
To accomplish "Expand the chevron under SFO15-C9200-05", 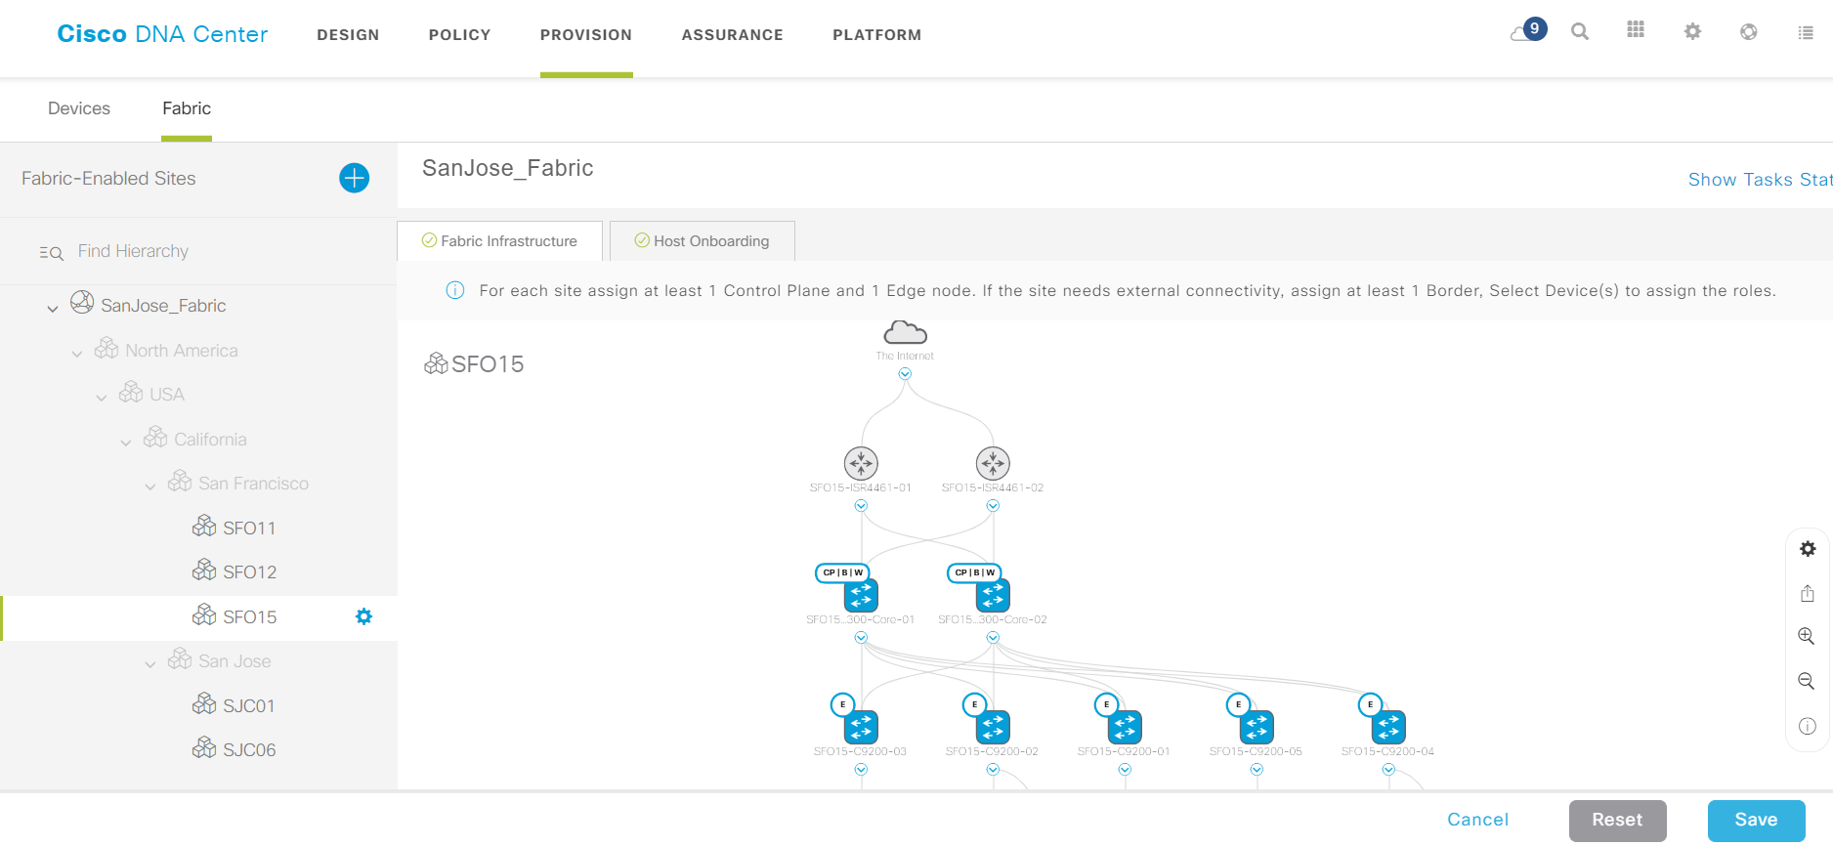I will 1257,770.
